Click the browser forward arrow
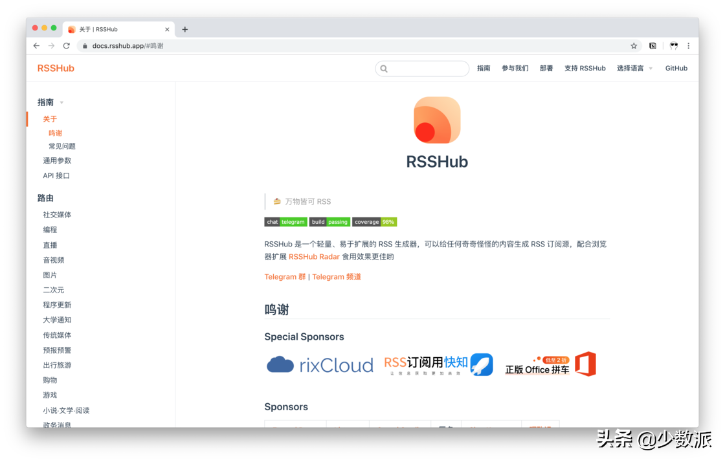 [51, 46]
